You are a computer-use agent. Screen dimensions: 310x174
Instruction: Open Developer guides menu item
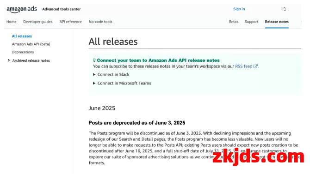(x=38, y=22)
